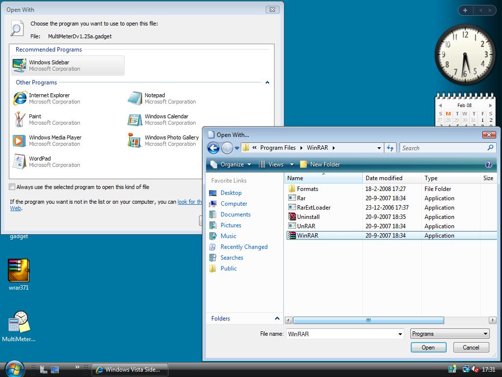Click the Rar application icon
The width and height of the screenshot is (502, 377).
pyautogui.click(x=292, y=198)
